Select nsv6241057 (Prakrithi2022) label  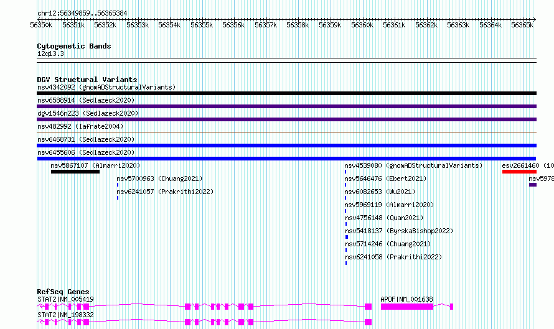point(165,192)
